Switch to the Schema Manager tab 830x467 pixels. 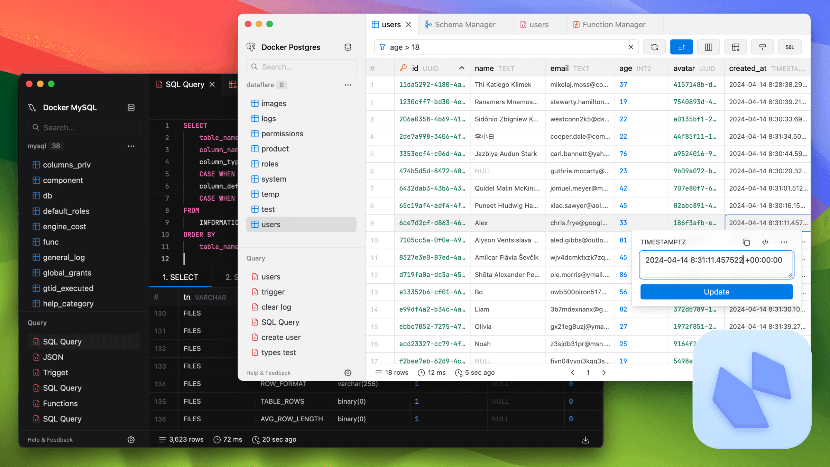coord(465,25)
